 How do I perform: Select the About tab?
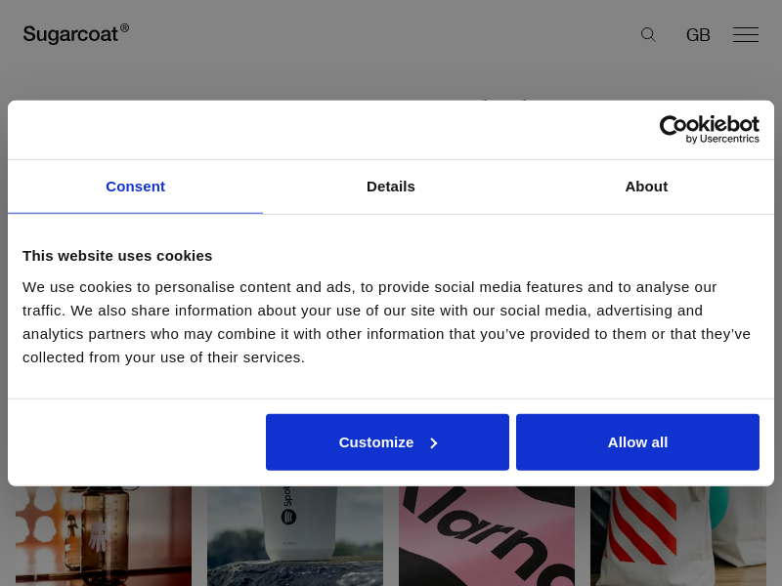[646, 187]
